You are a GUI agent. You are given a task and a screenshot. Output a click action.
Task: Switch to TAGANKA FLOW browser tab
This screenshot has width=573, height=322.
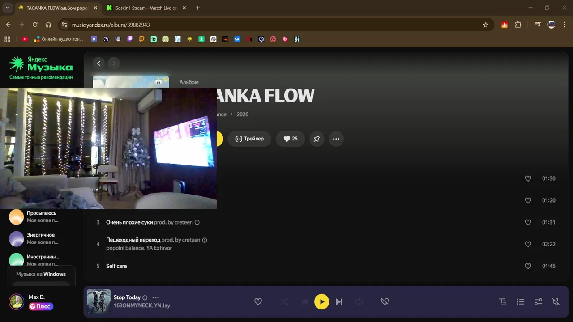(57, 8)
